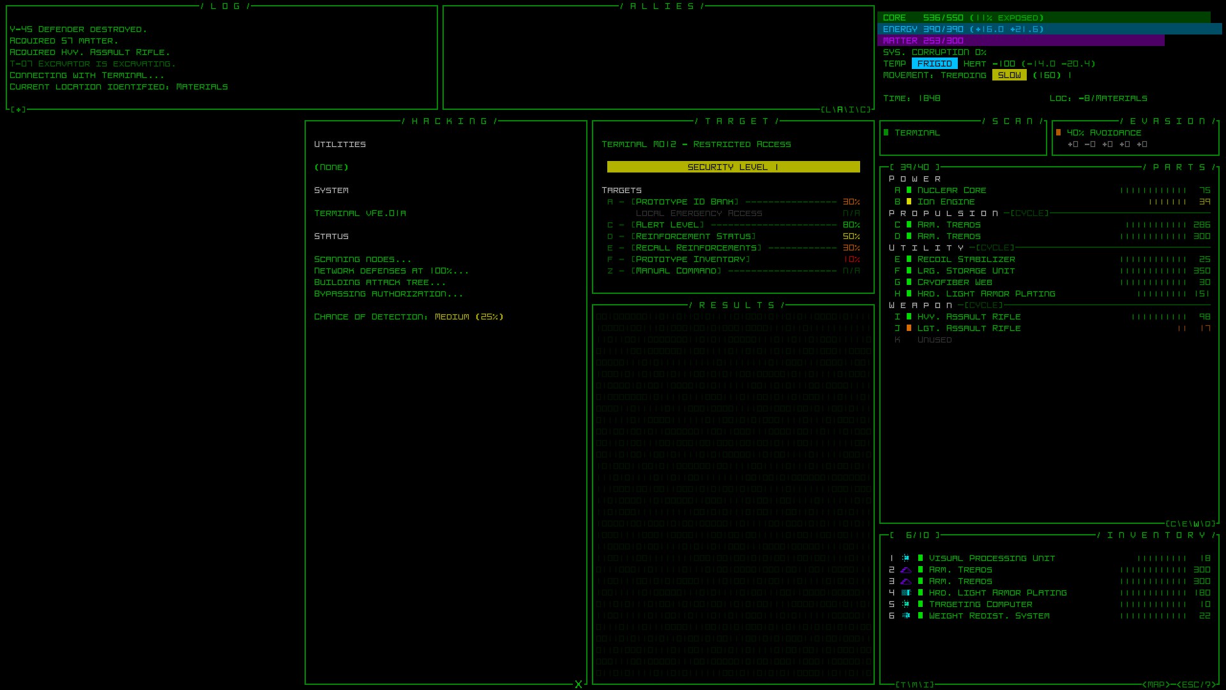Select the M mode in the Inventory panel footer
This screenshot has width=1226, height=690.
click(x=915, y=685)
